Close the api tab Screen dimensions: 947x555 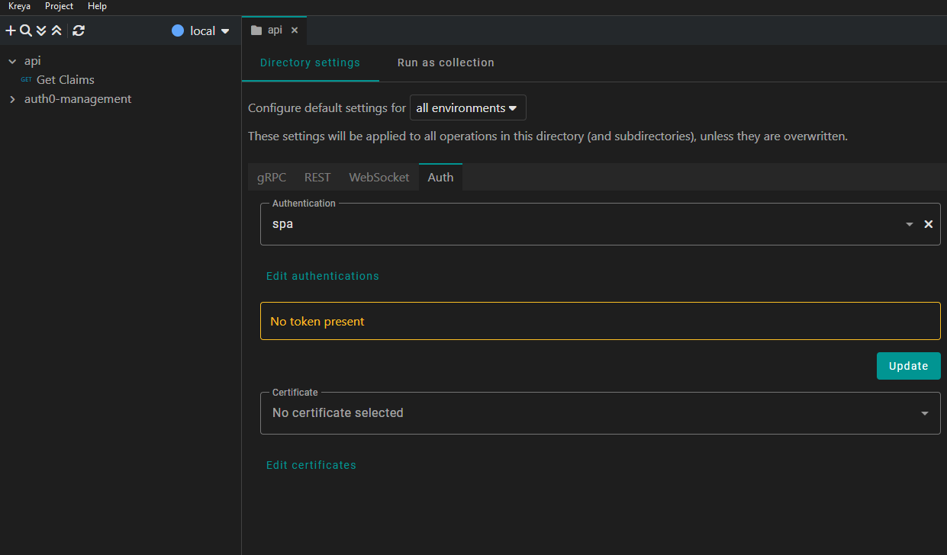(295, 30)
